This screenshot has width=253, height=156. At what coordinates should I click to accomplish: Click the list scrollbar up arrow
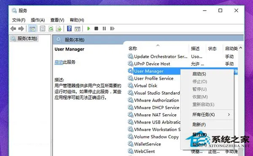tap(241, 48)
